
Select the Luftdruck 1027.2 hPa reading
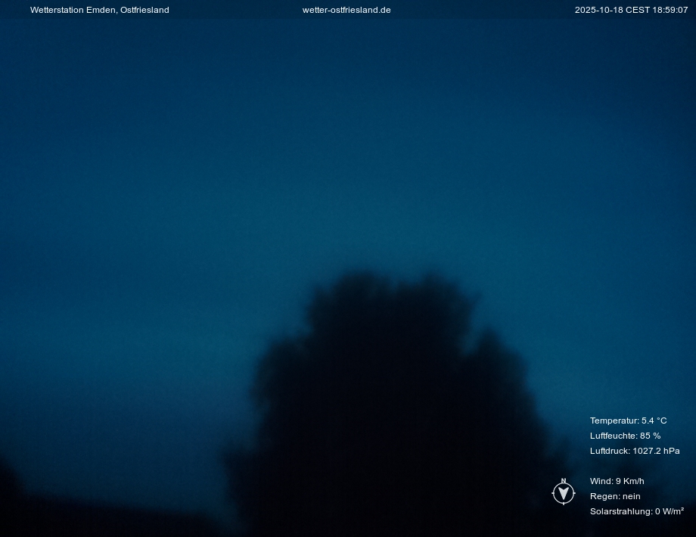click(x=634, y=451)
